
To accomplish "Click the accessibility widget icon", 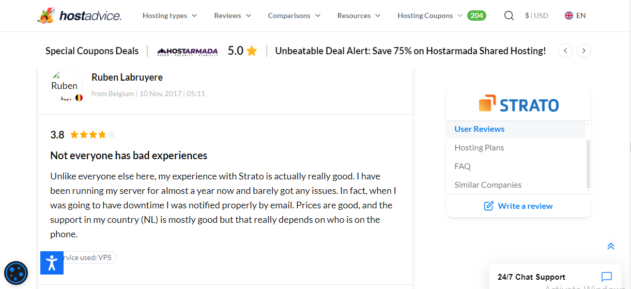I will [52, 263].
